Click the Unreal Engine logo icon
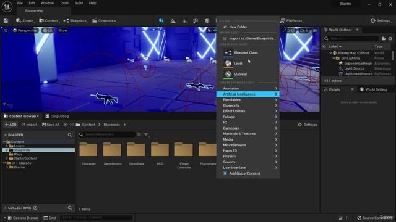Viewport: 396px width, 222px height. click(7, 6)
